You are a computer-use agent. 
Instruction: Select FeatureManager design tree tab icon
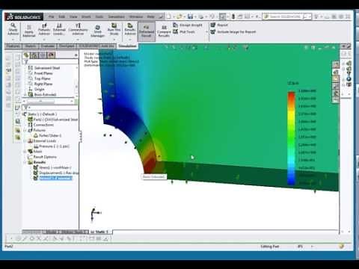pos(26,55)
